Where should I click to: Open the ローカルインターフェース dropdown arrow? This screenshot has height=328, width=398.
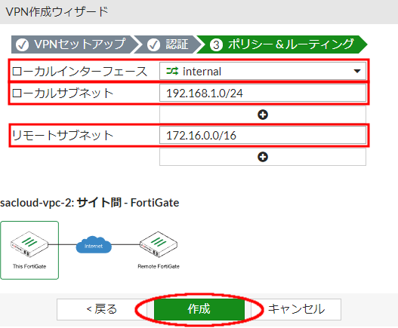pyautogui.click(x=357, y=71)
